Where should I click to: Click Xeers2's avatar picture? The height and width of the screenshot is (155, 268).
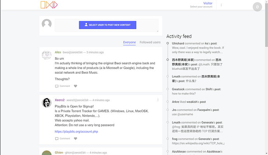pos(47,103)
